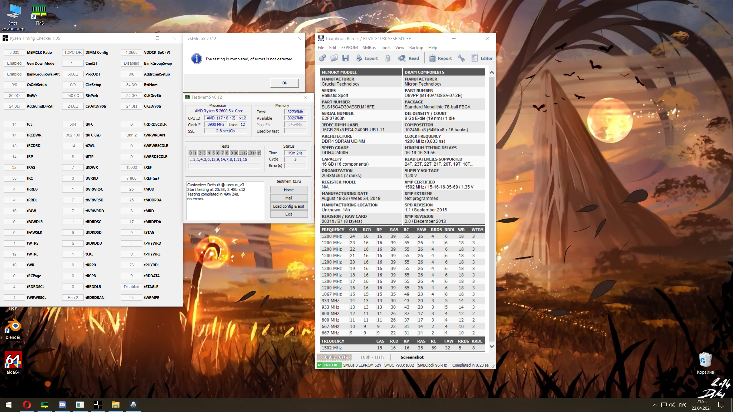Click the wrench tool icon
This screenshot has width=733, height=412.
(x=461, y=58)
